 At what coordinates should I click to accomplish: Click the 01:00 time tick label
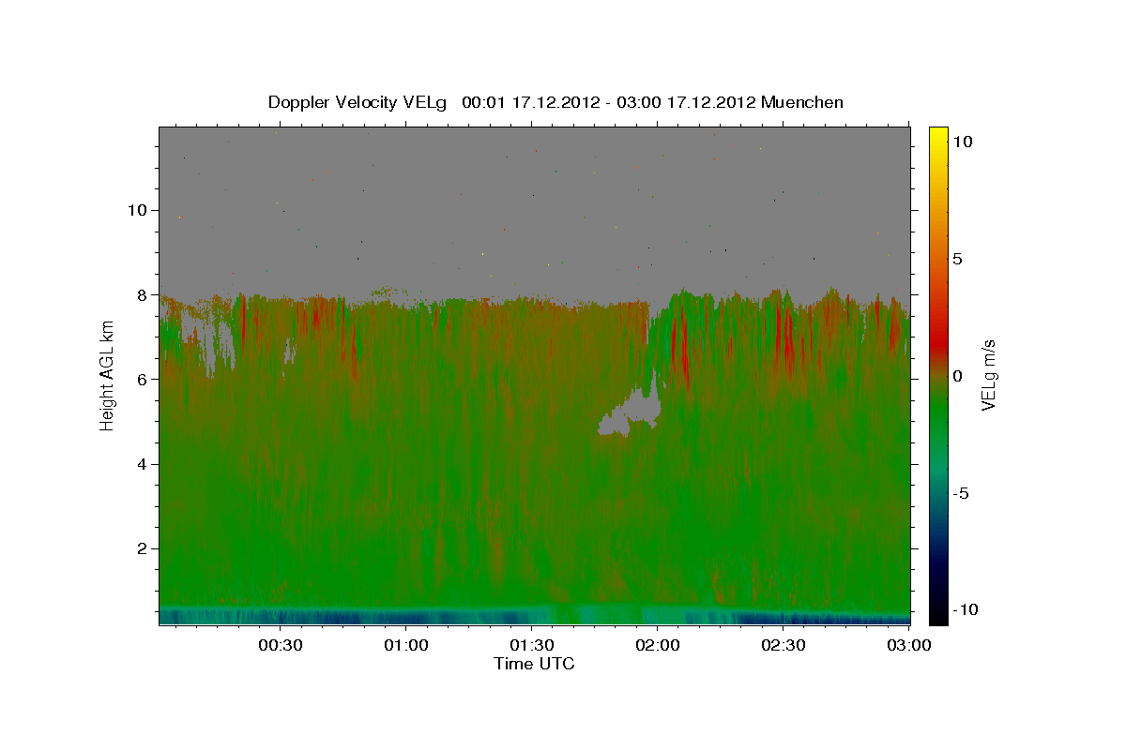point(407,646)
